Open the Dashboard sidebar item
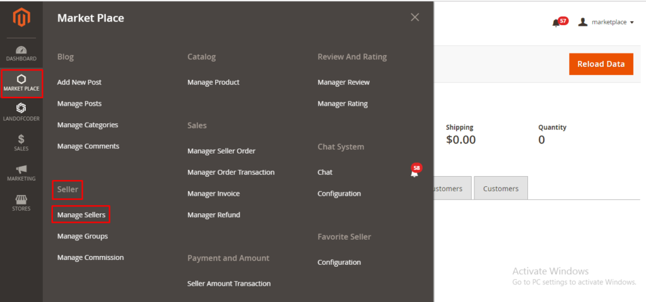The height and width of the screenshot is (302, 646). [x=21, y=53]
